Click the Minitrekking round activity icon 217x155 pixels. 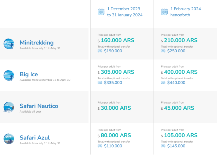point(9,44)
